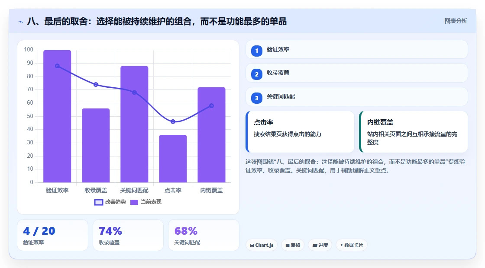Image resolution: width=485 pixels, height=268 pixels.
Task: Click the 4 / 20 stat value
Action: click(39, 231)
